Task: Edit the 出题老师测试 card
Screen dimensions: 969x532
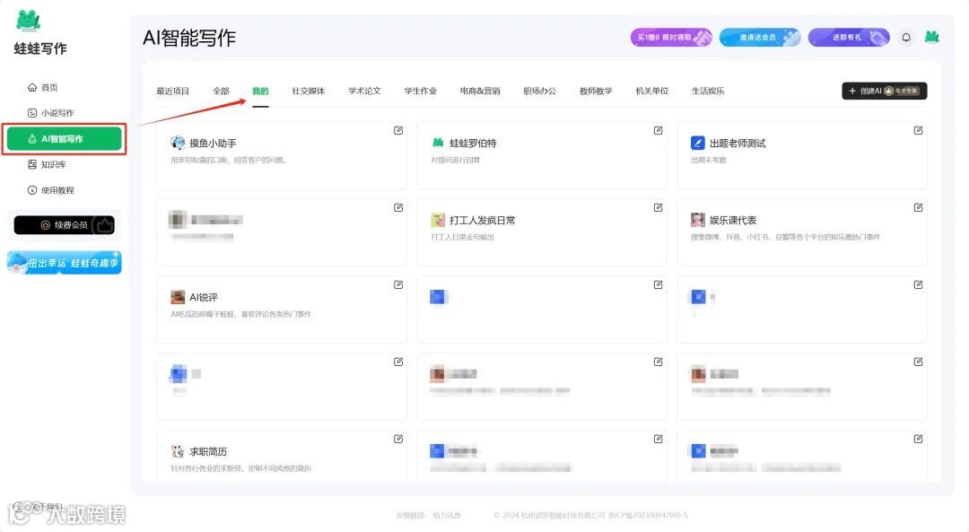Action: (x=919, y=130)
